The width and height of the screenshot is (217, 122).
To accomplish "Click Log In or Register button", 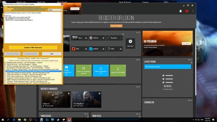I will (116, 26).
